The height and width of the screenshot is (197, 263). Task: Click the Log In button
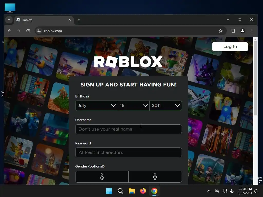[230, 47]
